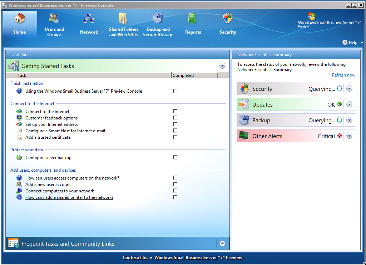This screenshot has width=366, height=265.
Task: Open Shared Folders and Web Sites icon
Action: click(x=123, y=18)
